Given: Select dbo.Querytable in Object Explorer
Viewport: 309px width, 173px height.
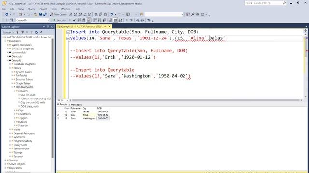Looking at the screenshot, I should [x=25, y=87].
